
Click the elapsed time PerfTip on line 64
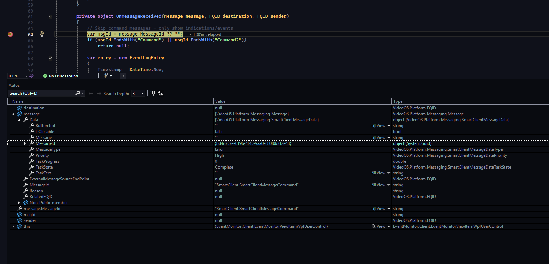[205, 34]
